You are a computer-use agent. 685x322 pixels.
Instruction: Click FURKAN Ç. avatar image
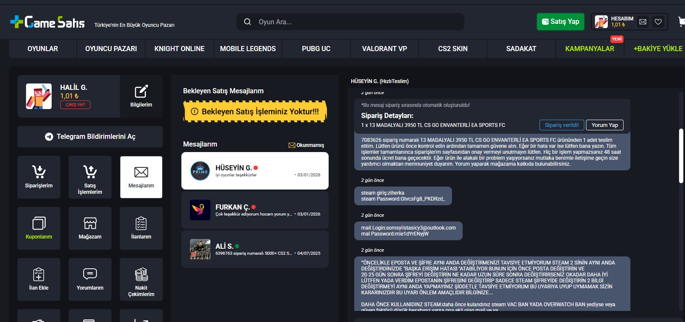pyautogui.click(x=200, y=210)
